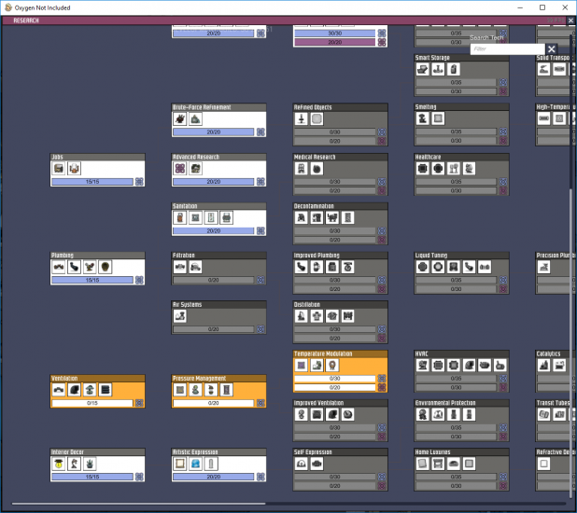The height and width of the screenshot is (513, 577).
Task: Select the potted plant icon in Interior Decor
Action: (90, 464)
